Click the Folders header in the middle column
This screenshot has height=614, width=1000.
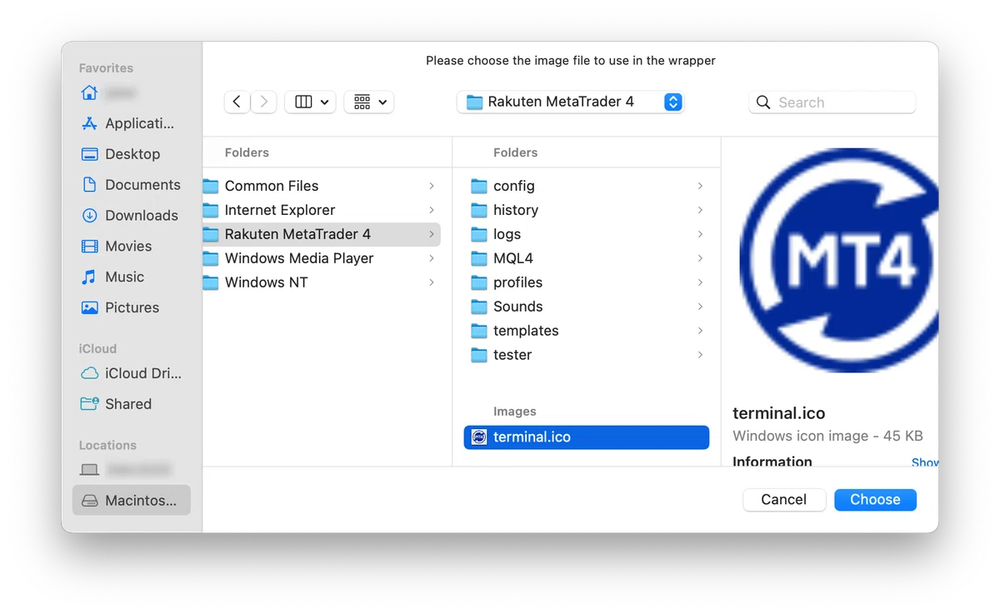pos(516,152)
